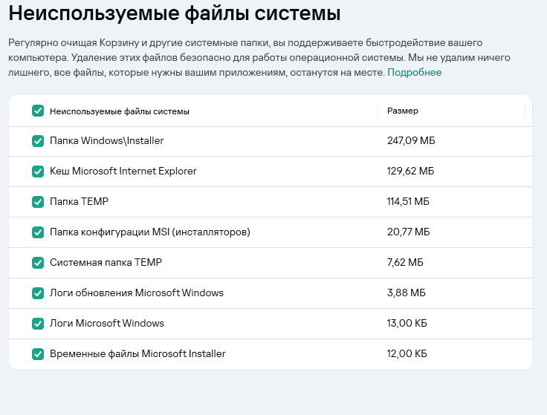Click the size value 129,62 МБ
Image resolution: width=547 pixels, height=415 pixels.
[410, 171]
